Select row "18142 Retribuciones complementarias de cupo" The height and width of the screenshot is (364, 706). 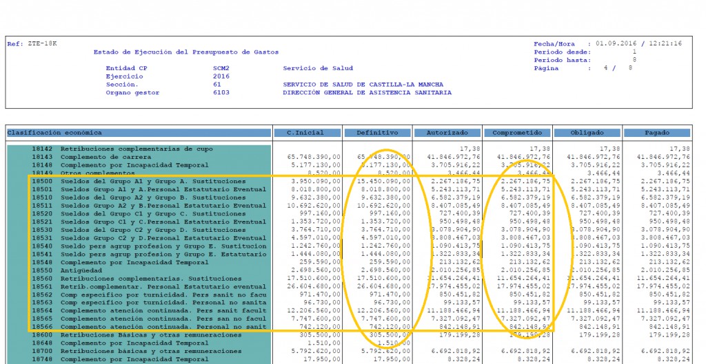tap(350, 149)
